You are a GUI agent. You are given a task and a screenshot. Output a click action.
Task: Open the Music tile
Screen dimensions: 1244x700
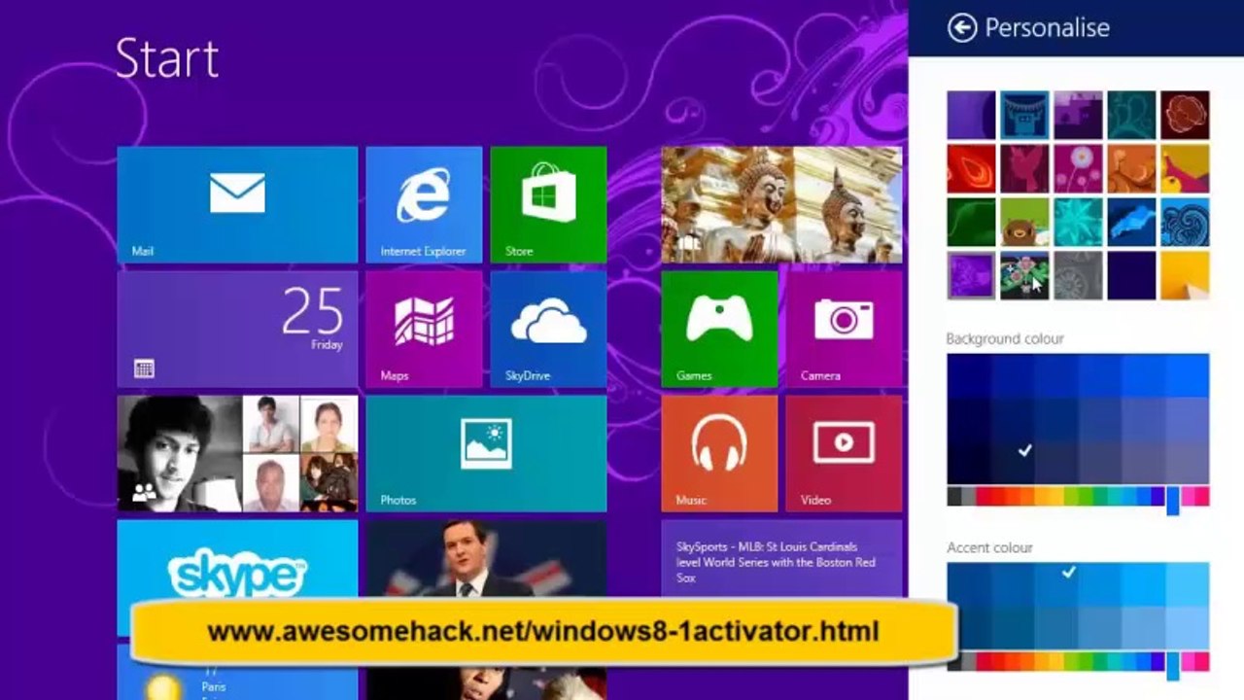pyautogui.click(x=719, y=453)
